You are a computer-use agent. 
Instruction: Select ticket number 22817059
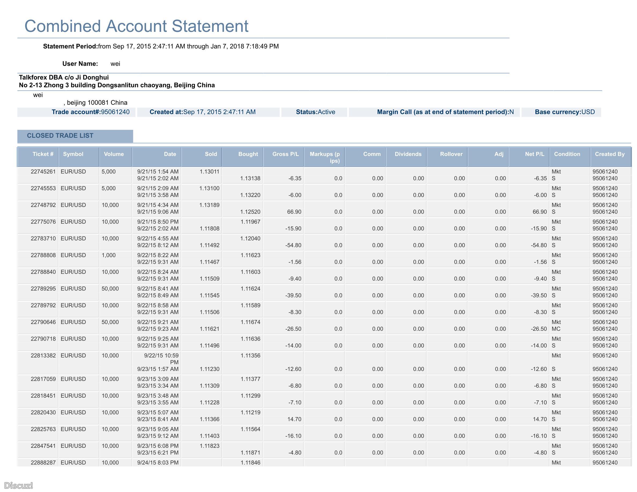[x=43, y=379]
